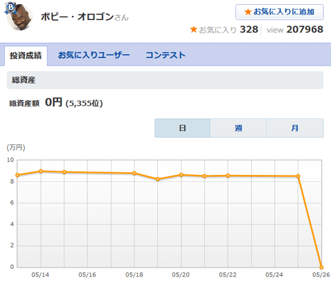331x282 pixels.
Task: Open the 投資成績 tab
Action: [x=26, y=56]
